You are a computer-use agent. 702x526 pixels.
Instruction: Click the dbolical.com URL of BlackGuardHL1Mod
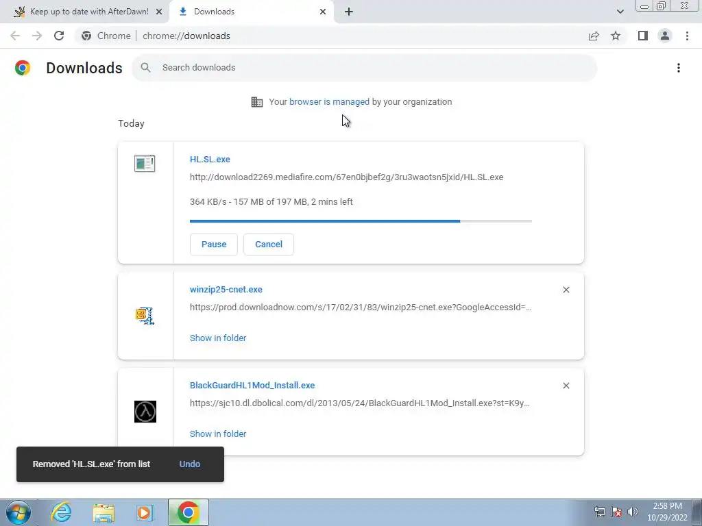(x=359, y=403)
